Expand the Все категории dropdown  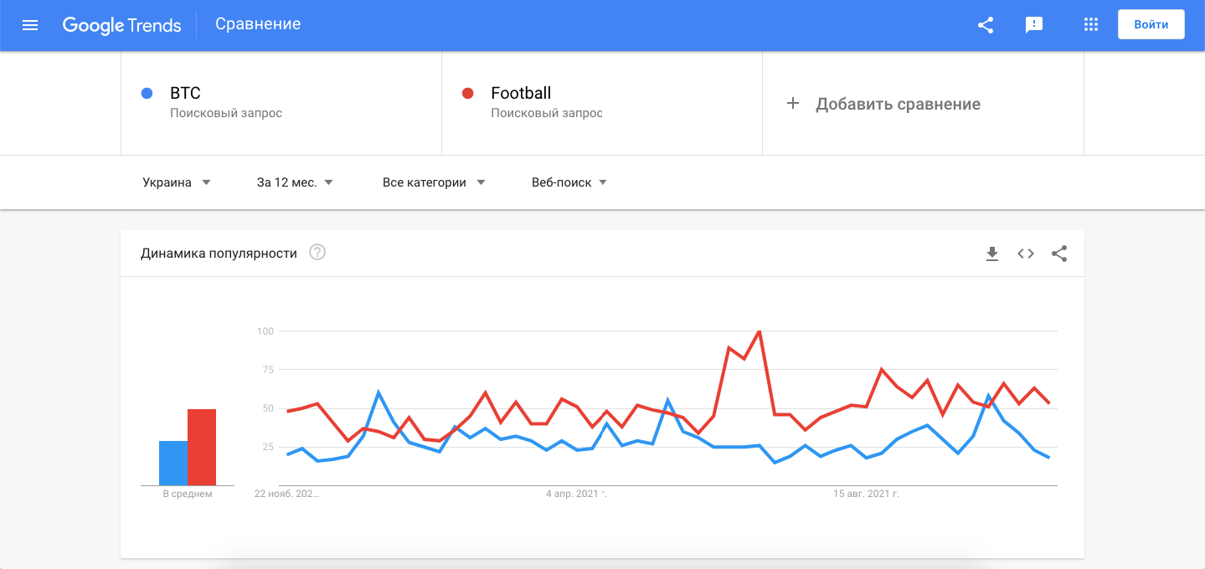(x=434, y=182)
